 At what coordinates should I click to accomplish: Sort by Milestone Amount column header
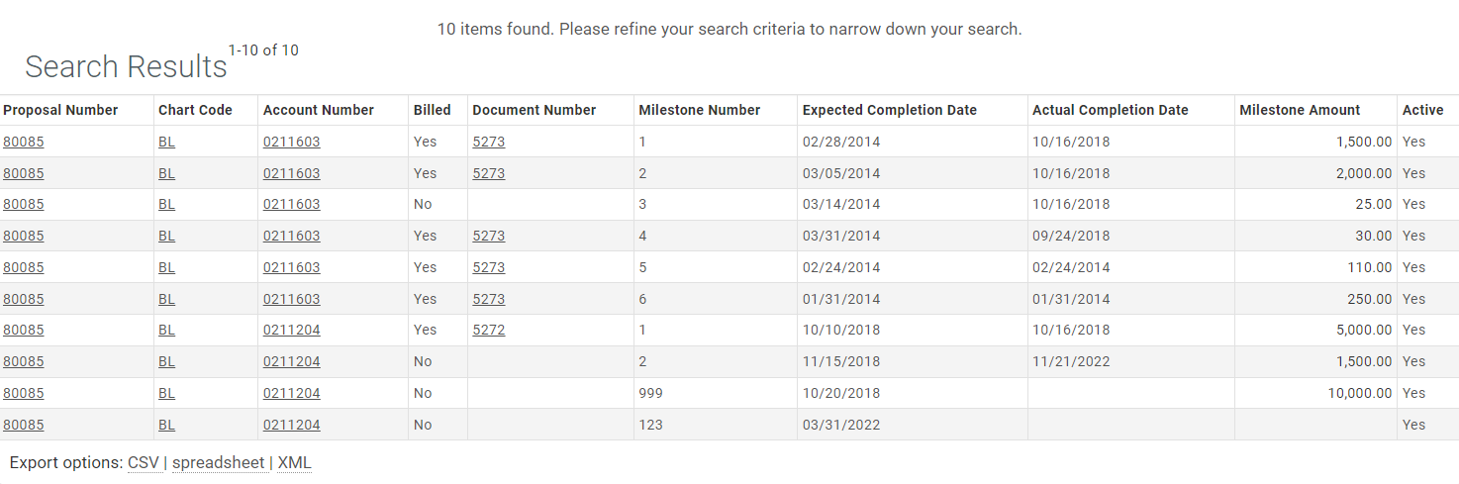[1300, 110]
